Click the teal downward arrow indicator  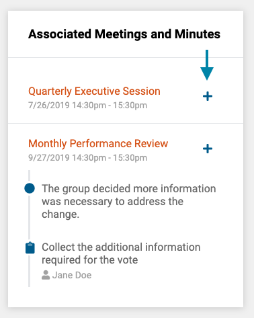coord(207,65)
